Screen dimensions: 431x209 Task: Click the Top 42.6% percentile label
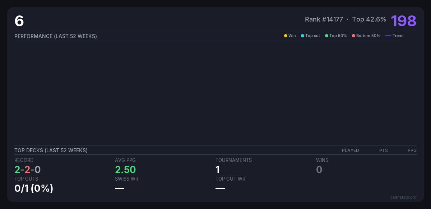click(369, 19)
